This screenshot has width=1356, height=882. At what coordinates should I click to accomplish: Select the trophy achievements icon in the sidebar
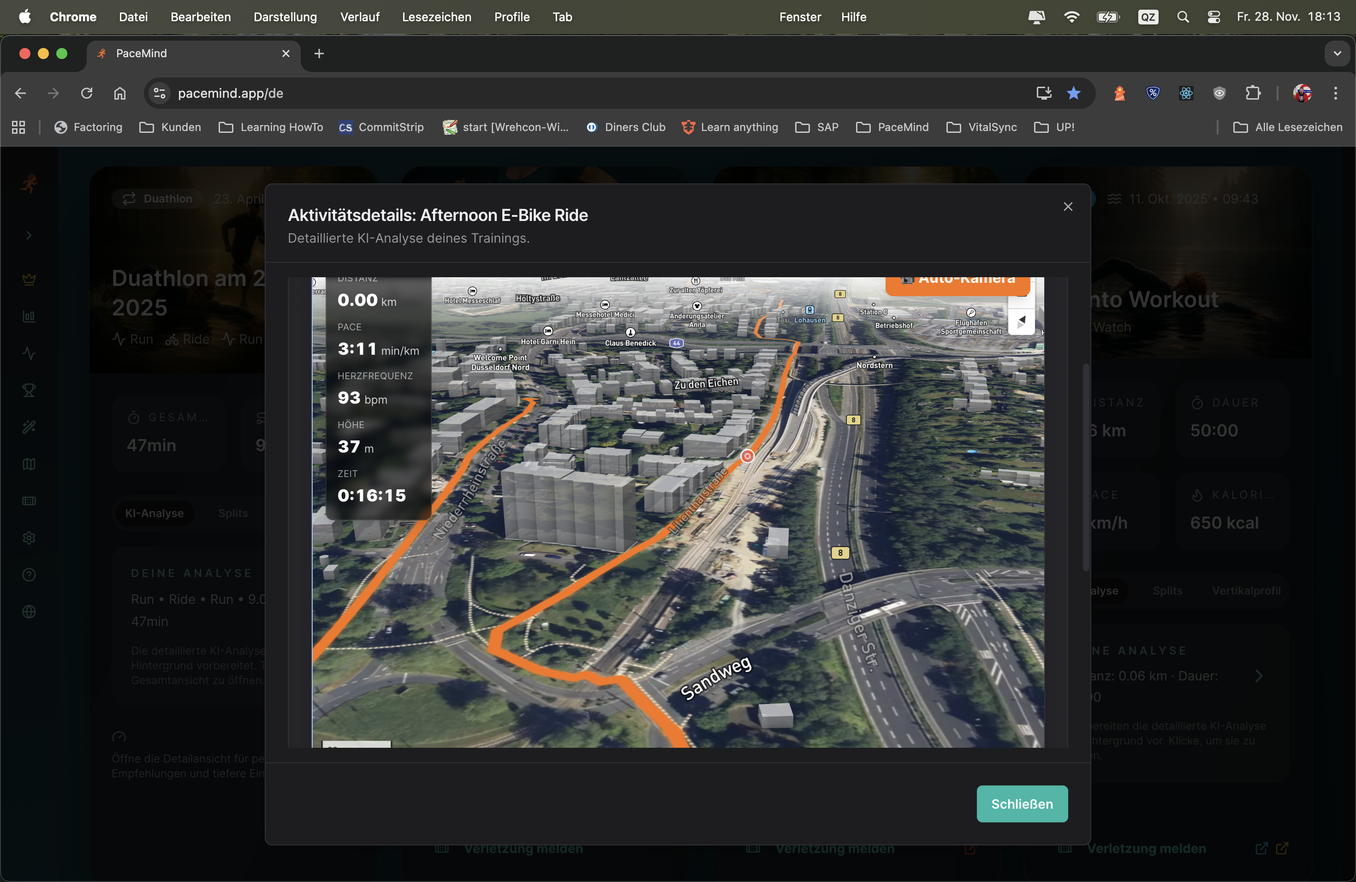pos(28,390)
